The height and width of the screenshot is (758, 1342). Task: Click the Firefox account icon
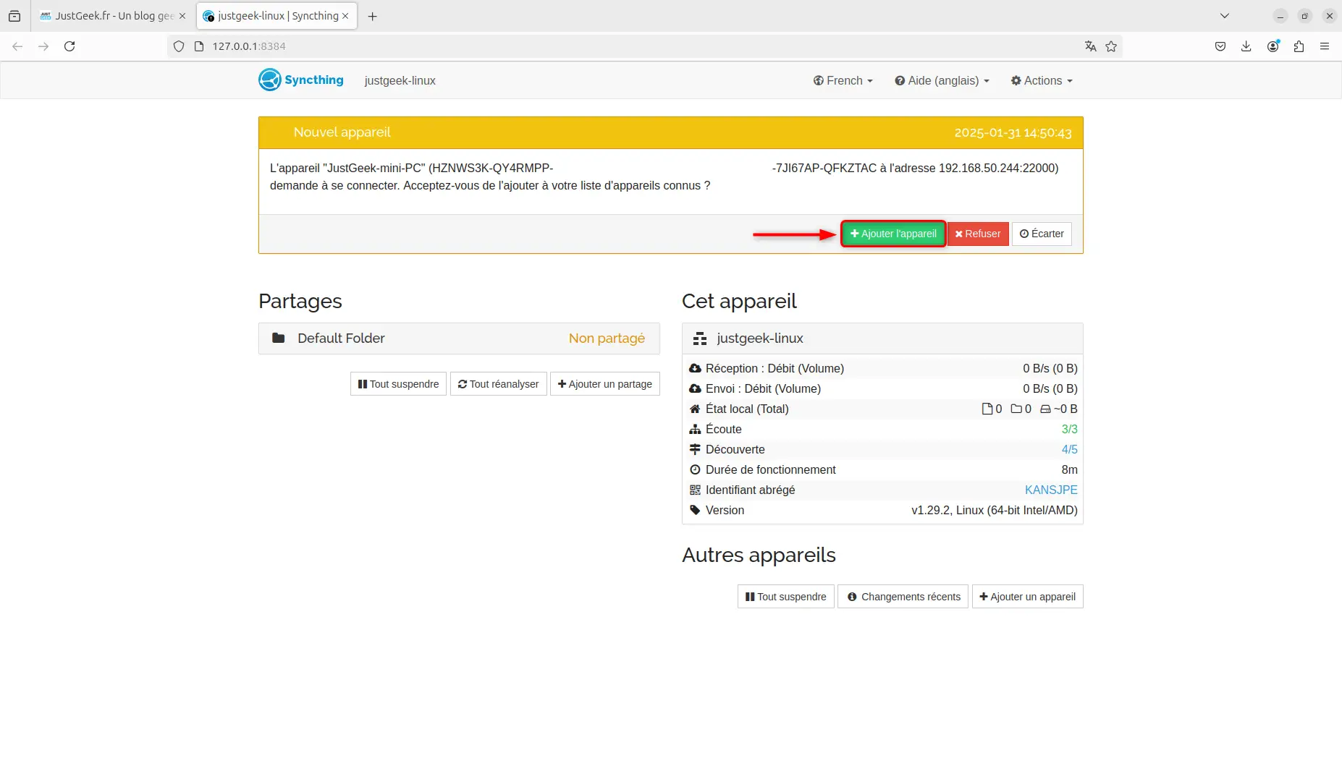click(1273, 46)
